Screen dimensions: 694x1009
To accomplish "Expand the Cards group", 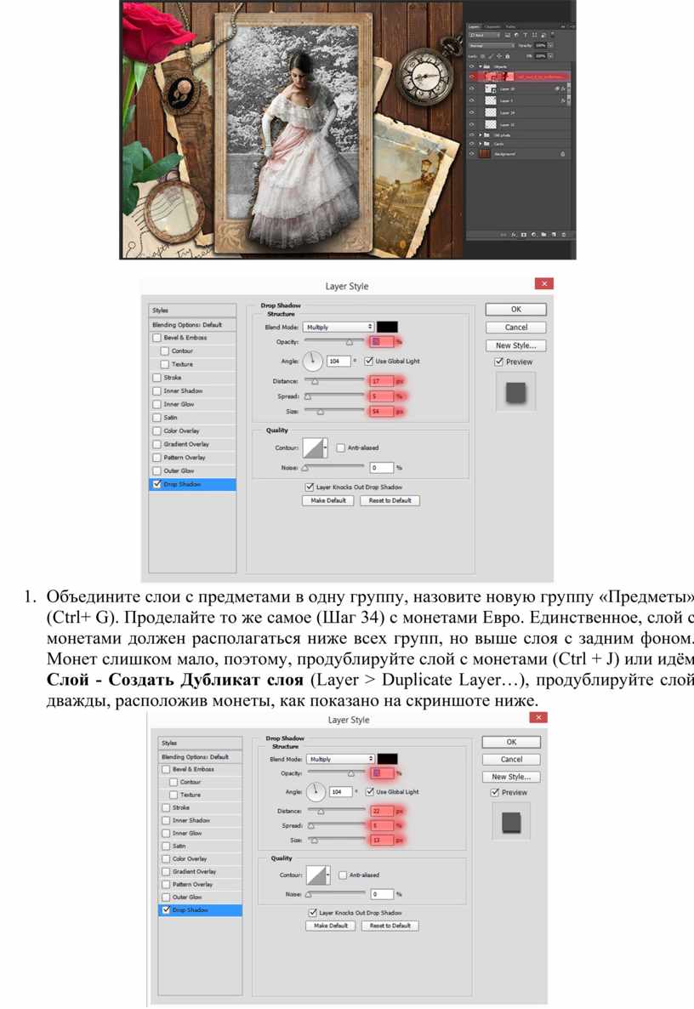I will [481, 144].
